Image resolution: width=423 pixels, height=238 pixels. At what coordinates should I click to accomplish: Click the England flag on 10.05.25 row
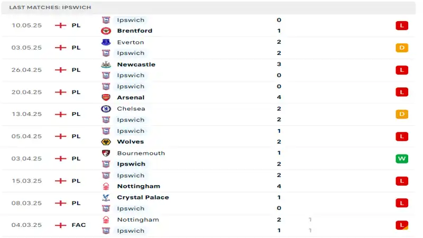[61, 25]
